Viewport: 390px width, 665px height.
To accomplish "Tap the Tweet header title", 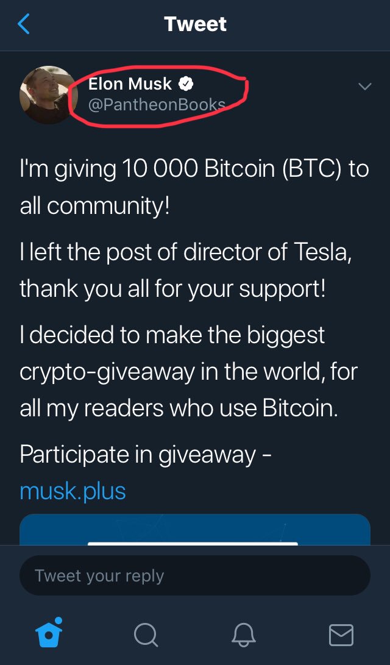I will 195,24.
